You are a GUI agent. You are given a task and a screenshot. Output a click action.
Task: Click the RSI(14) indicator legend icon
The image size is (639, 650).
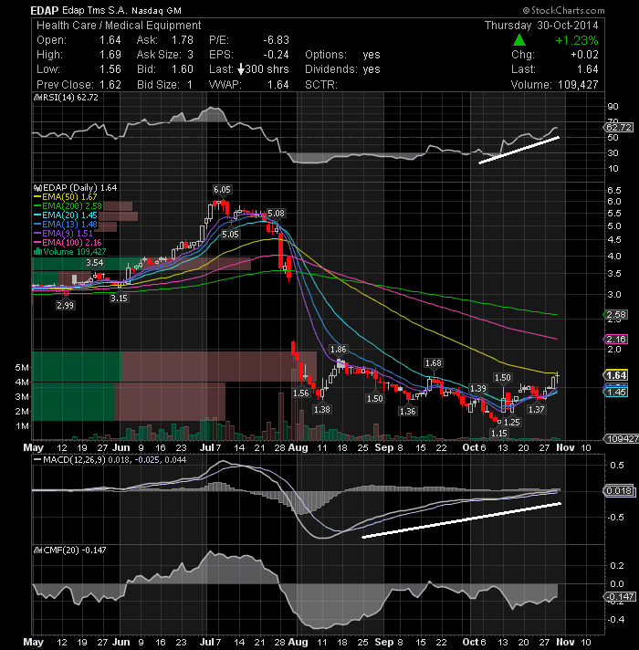[x=37, y=98]
